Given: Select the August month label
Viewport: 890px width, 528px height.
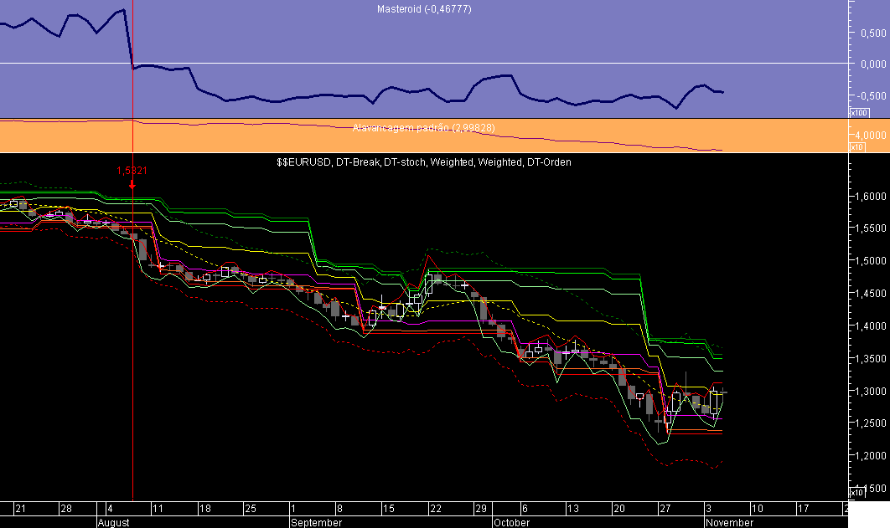Looking at the screenshot, I should 113,522.
